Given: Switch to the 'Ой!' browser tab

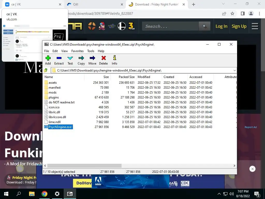Looking at the screenshot, I should point(95,4).
